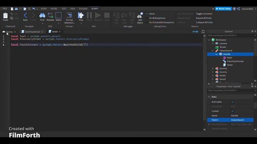Click Properties panel scrollbar thumb
Viewport: 257px width, 144px height.
[x=255, y=105]
